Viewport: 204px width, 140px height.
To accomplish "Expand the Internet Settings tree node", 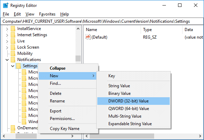I will [x=7, y=35].
